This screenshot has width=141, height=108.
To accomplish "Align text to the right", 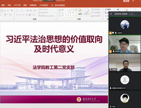I will coord(23,15).
